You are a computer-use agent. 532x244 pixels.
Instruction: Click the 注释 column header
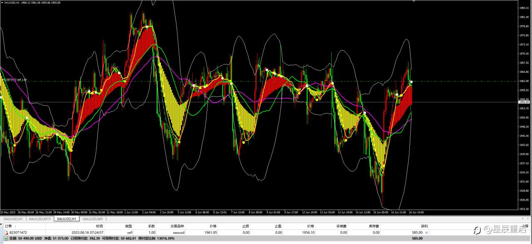click(525, 227)
